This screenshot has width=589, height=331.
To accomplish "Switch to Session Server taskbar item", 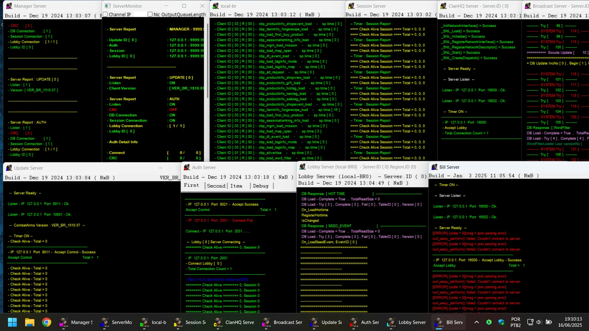I will [189, 322].
